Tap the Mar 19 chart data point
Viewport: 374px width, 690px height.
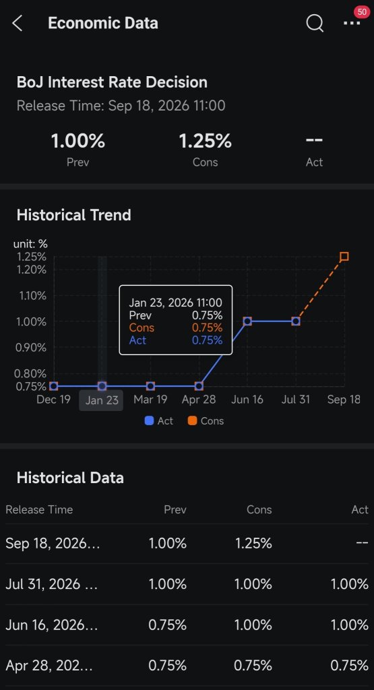[x=150, y=386]
